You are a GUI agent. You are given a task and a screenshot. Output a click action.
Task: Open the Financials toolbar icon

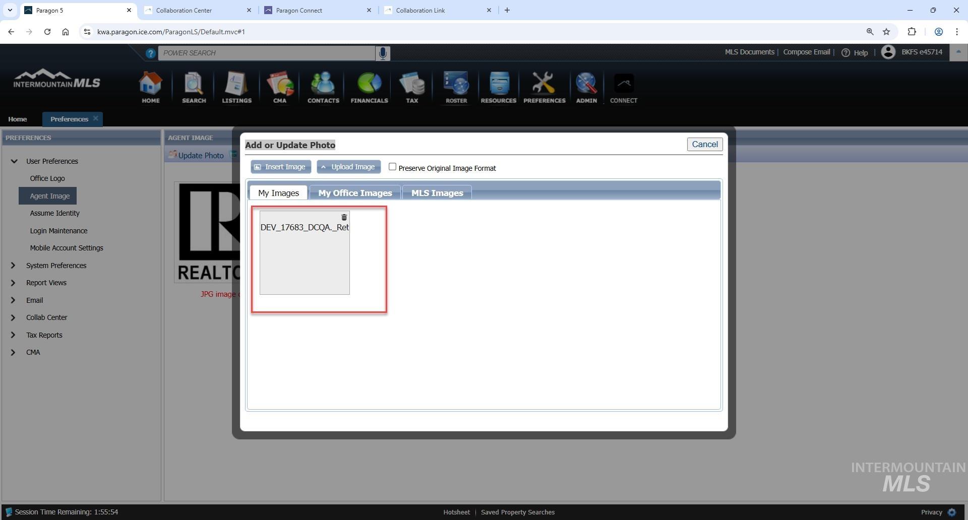pyautogui.click(x=369, y=88)
